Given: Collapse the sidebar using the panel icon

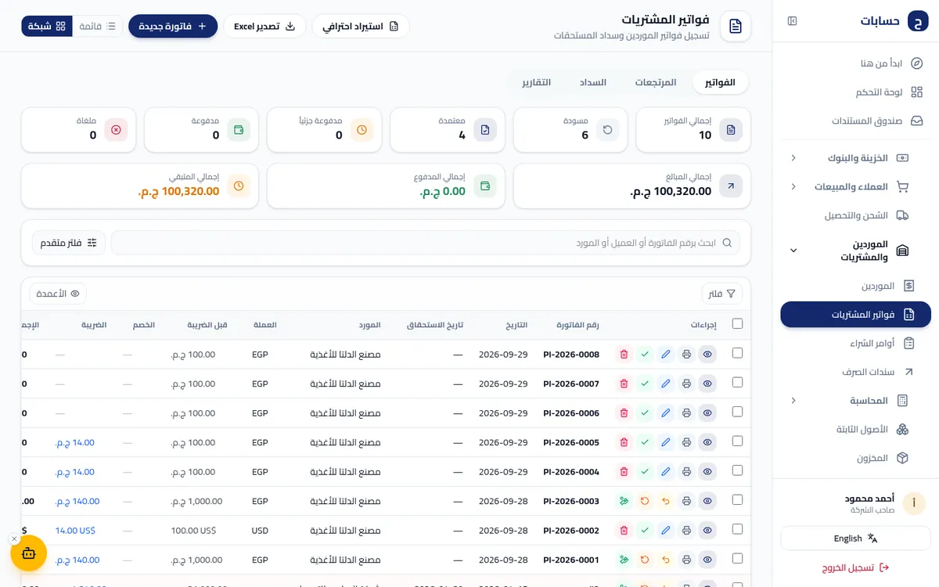Looking at the screenshot, I should (792, 21).
